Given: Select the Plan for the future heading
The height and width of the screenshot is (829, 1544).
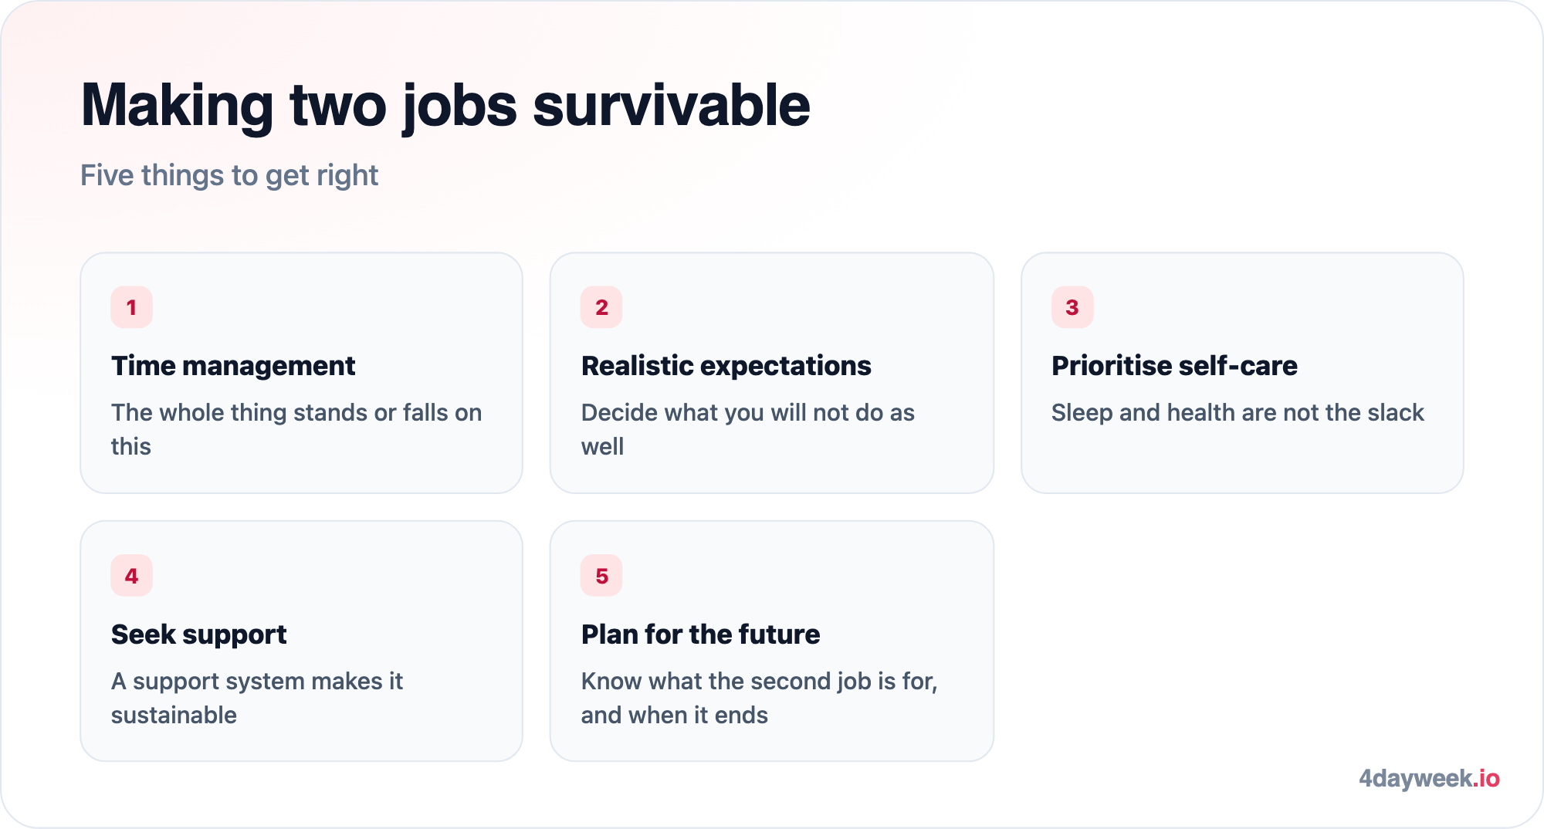Looking at the screenshot, I should (700, 634).
